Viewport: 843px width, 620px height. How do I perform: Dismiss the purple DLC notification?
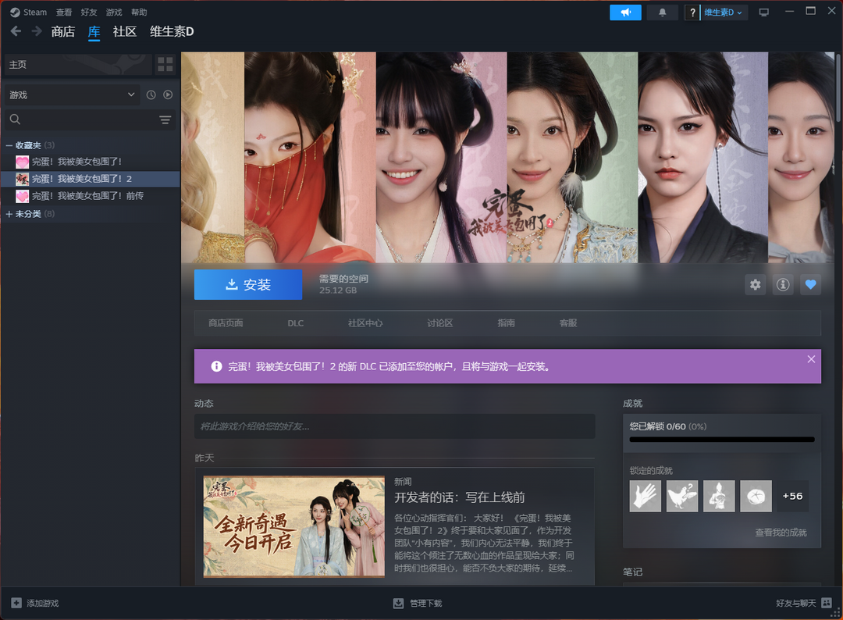pos(811,359)
